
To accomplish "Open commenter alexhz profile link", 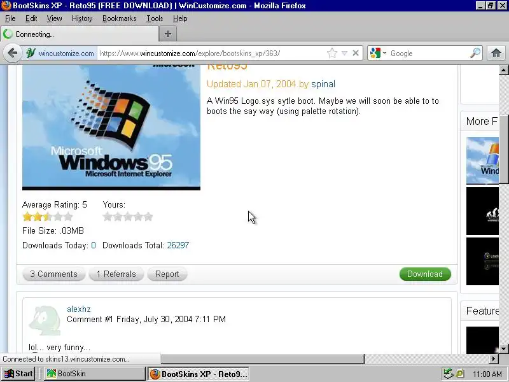I will [x=78, y=309].
